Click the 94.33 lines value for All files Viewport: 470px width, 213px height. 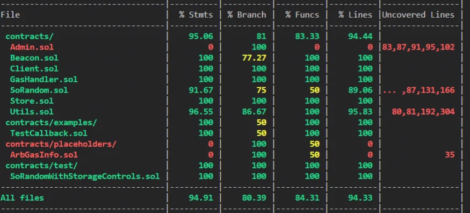pyautogui.click(x=360, y=198)
